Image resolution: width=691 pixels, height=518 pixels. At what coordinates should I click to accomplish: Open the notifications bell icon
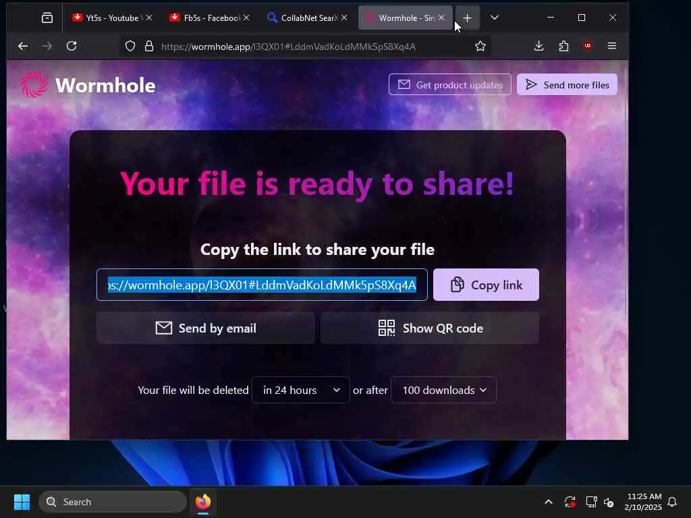pos(672,502)
